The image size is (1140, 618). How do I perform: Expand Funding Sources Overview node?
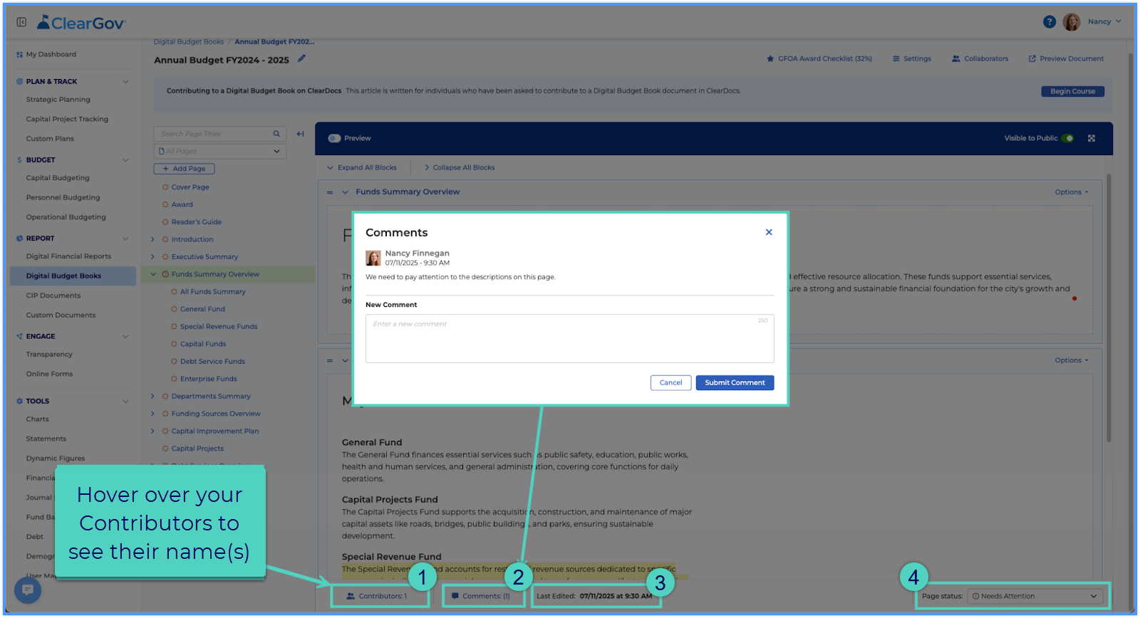pos(152,414)
